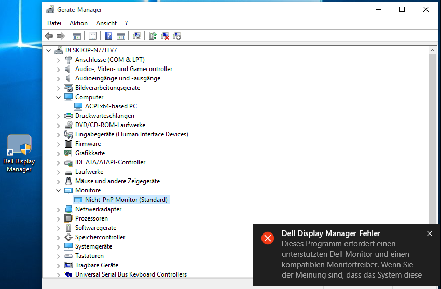Collapse the Computer category
Viewport: 441px width, 289px height.
point(58,97)
